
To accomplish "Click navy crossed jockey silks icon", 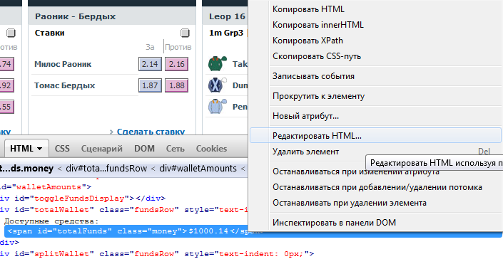I will [x=217, y=85].
